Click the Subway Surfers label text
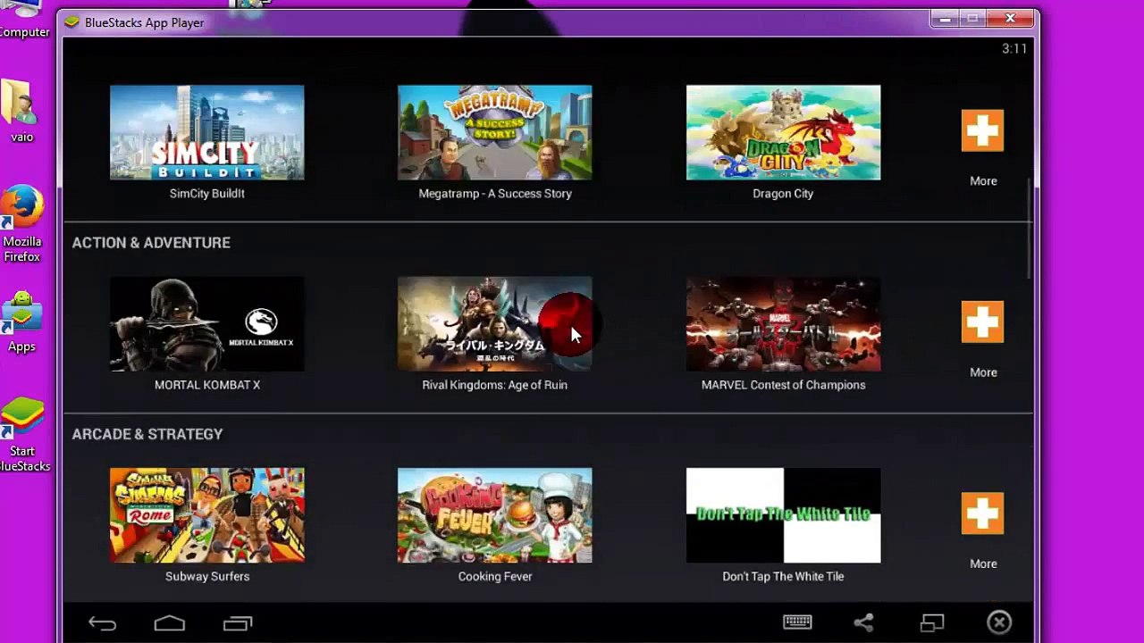 point(207,576)
